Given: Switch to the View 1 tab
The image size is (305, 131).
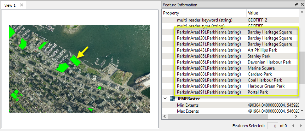Looking at the screenshot, I should click(10, 5).
